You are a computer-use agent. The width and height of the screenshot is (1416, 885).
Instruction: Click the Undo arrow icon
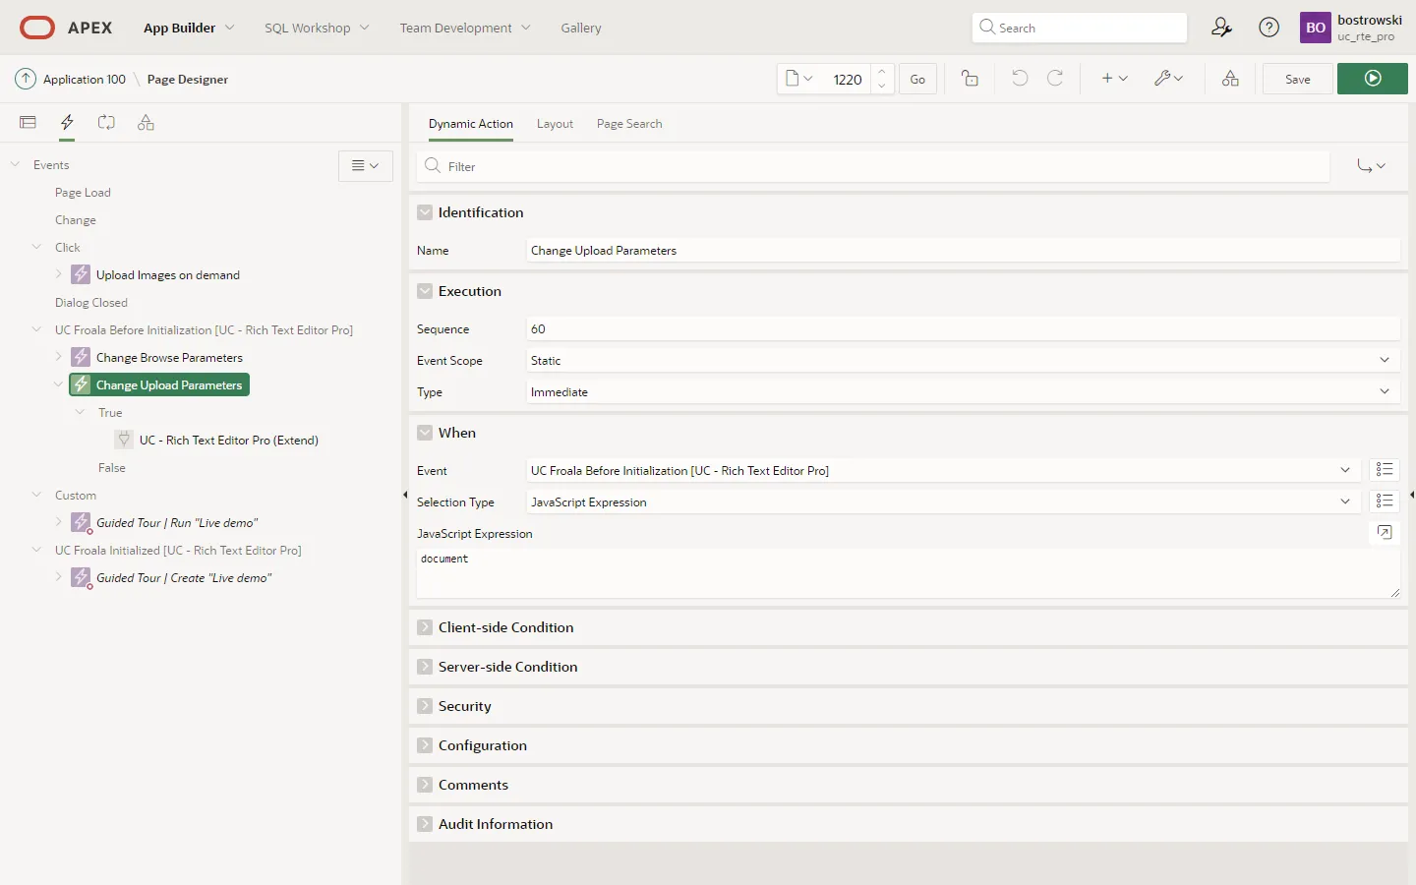[1020, 79]
